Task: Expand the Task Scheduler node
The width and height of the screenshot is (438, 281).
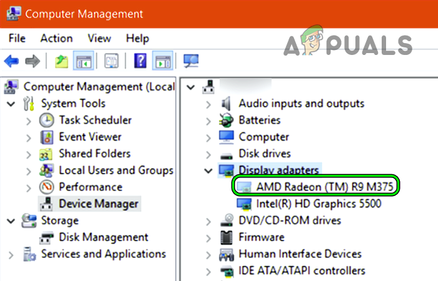Action: [x=29, y=121]
